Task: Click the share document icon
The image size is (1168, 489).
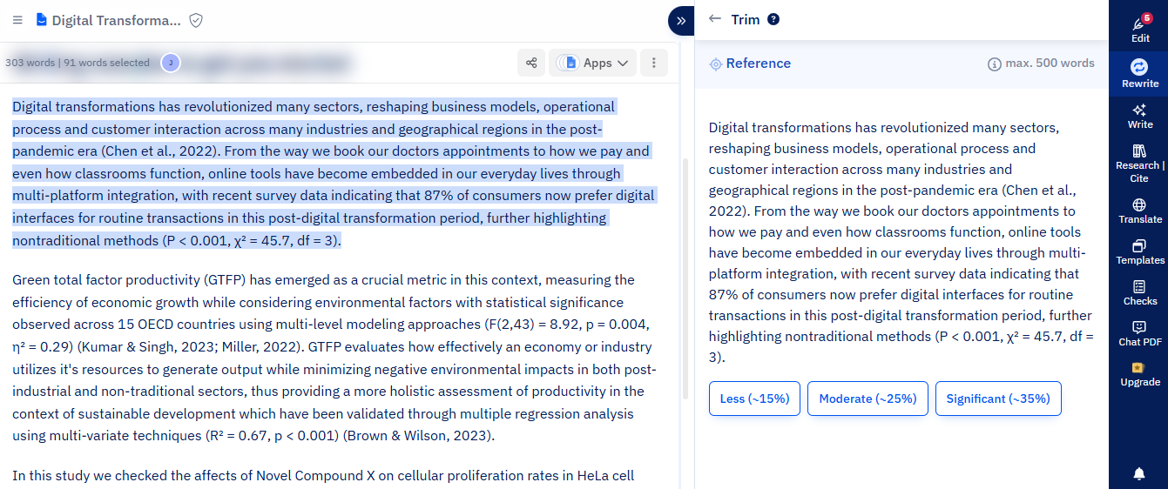Action: tap(530, 63)
